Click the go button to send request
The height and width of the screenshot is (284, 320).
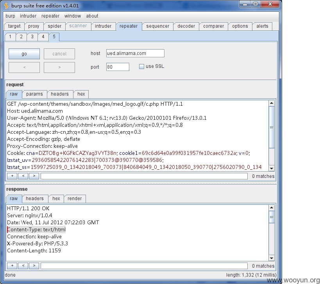pyautogui.click(x=24, y=54)
